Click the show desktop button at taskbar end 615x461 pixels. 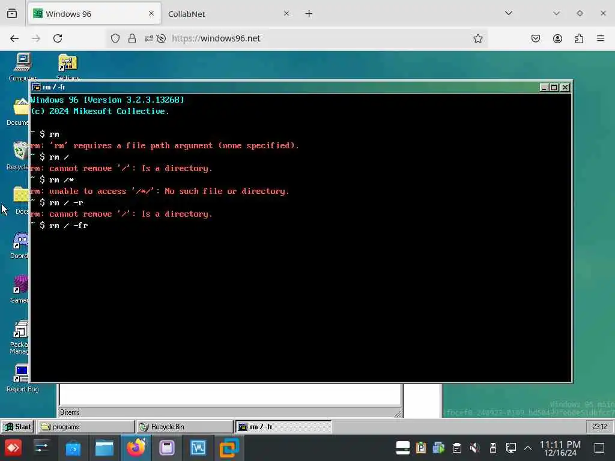599,448
